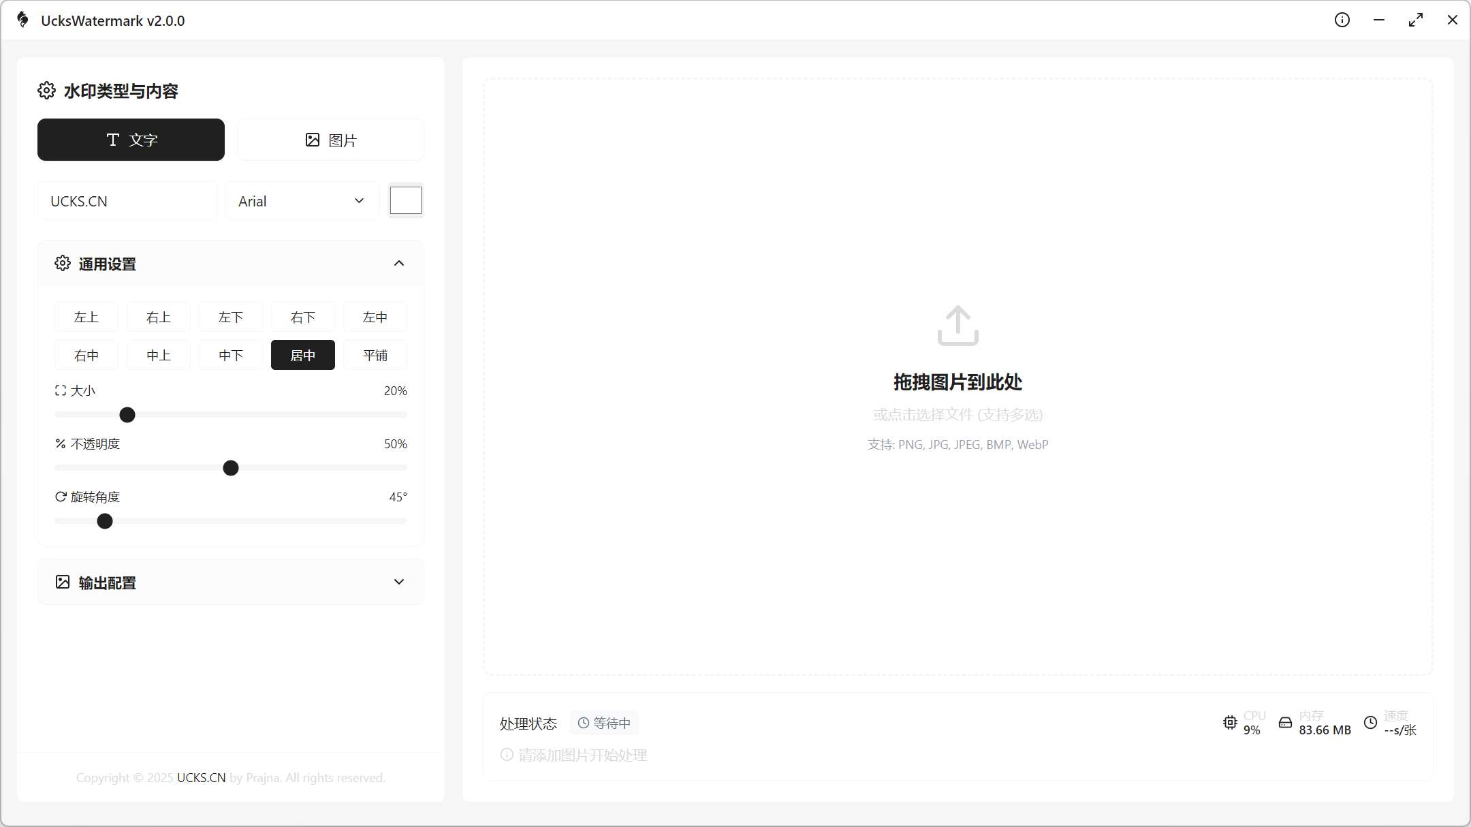Screen dimensions: 1471x827
Task: Switch to the 图片 watermark tab
Action: click(330, 139)
